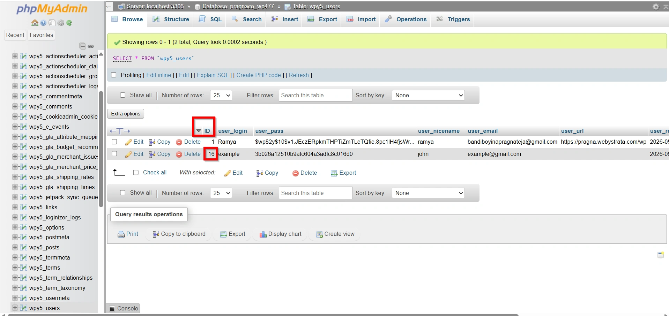
Task: Click the wpy5_options table icon in tree
Action: [x=23, y=227]
